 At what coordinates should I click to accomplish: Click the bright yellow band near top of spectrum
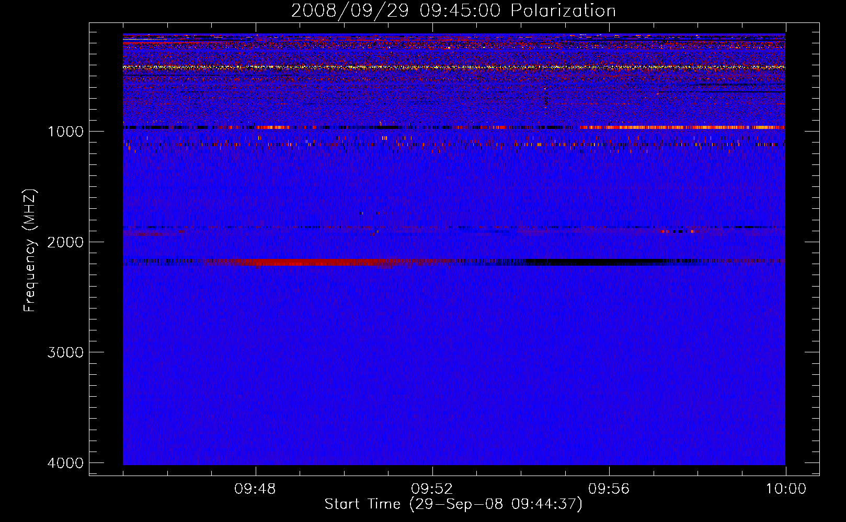[454, 67]
